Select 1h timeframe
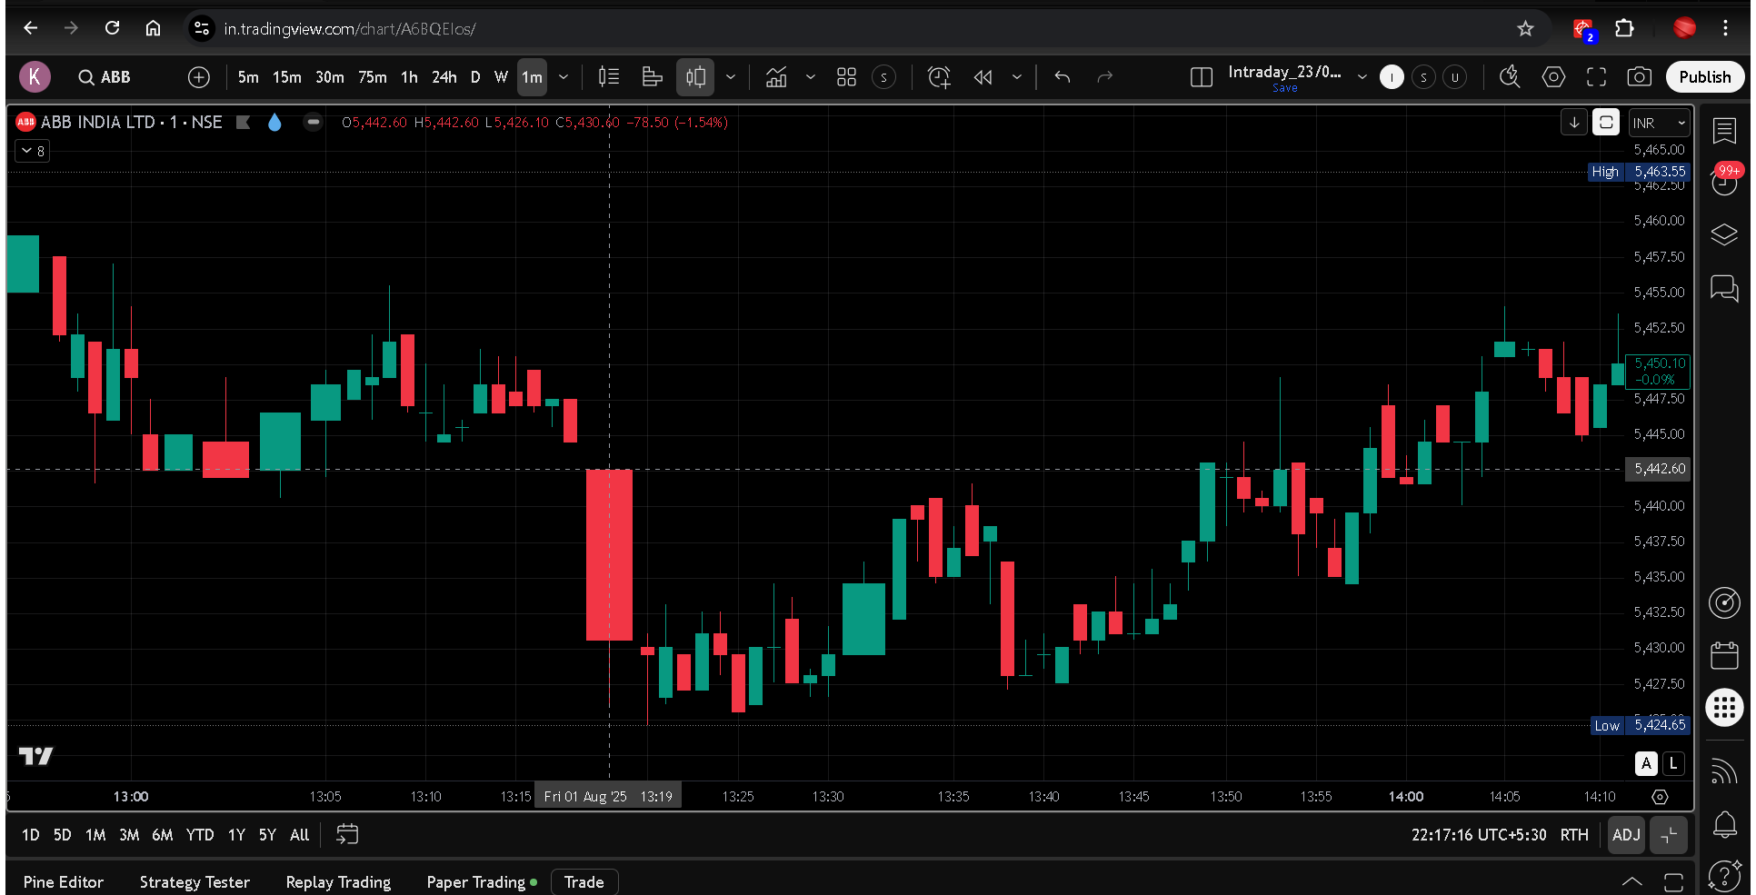Screen dimensions: 1756x895 [409, 77]
